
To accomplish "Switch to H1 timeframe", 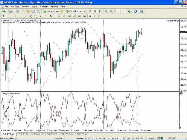I will 79,16.
